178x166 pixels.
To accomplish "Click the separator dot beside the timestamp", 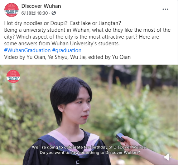I will point(49,13).
